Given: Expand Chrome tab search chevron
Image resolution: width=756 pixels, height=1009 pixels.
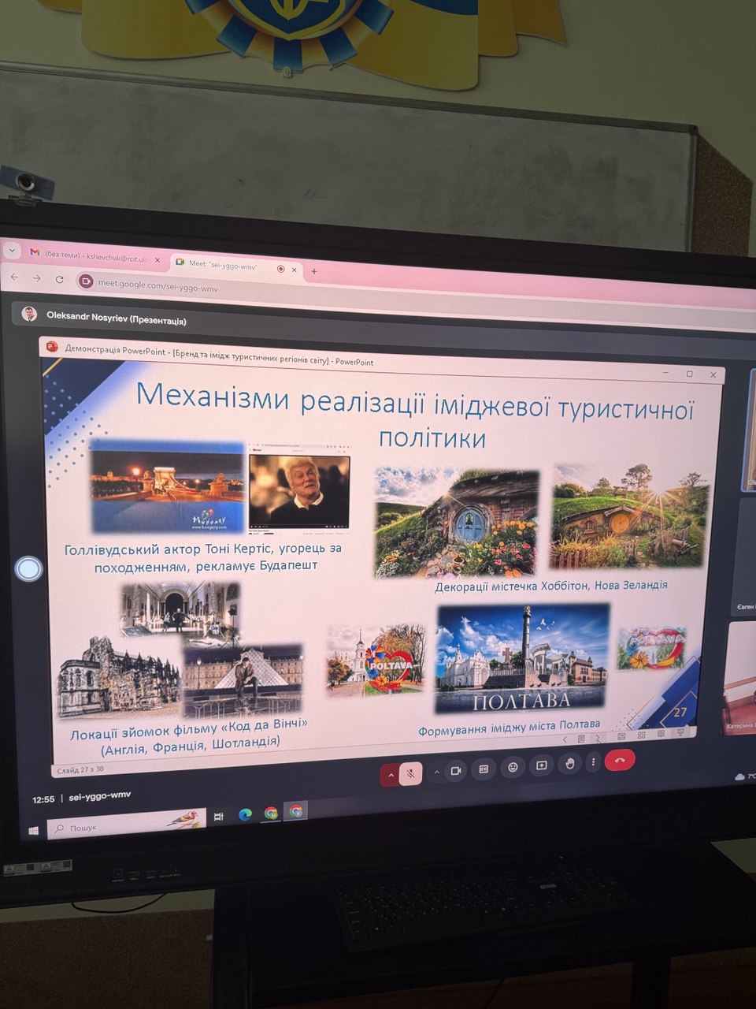Looking at the screenshot, I should 11,250.
